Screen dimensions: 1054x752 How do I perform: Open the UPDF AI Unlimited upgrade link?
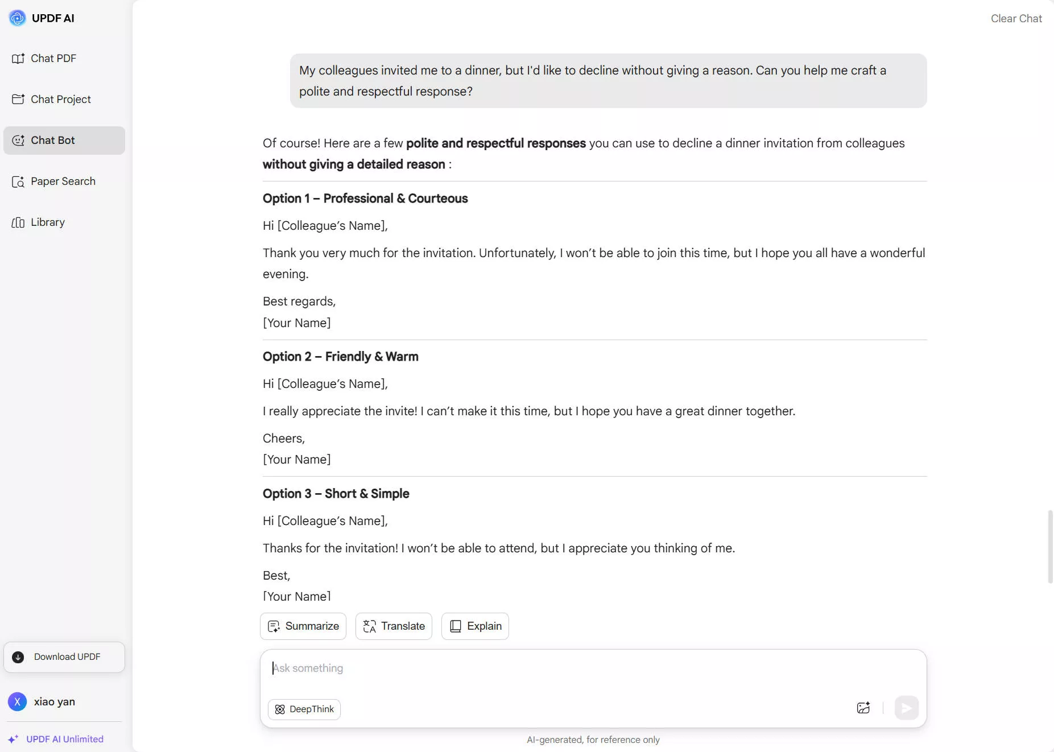64,739
